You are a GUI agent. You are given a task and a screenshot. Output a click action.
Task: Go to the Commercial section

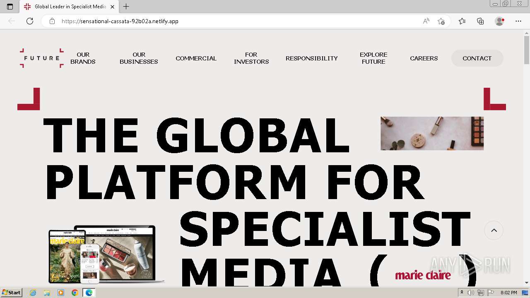(196, 58)
